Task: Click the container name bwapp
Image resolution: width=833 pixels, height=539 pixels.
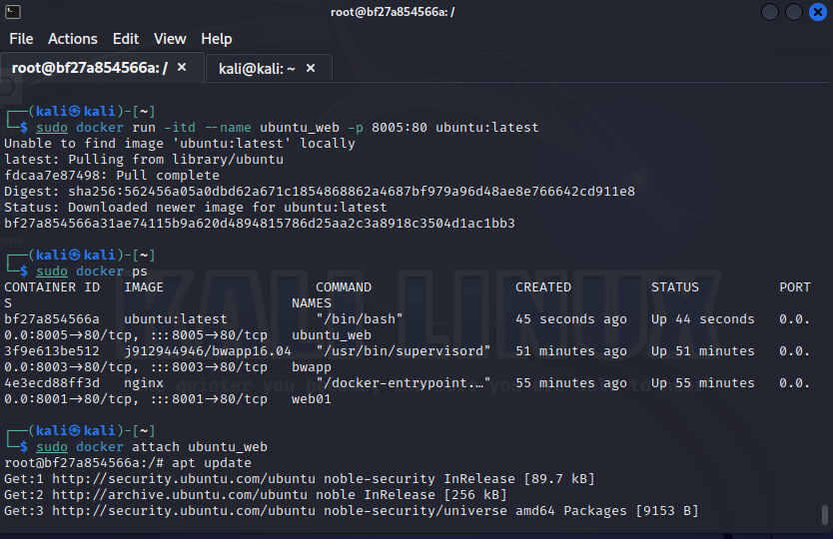Action: (312, 367)
